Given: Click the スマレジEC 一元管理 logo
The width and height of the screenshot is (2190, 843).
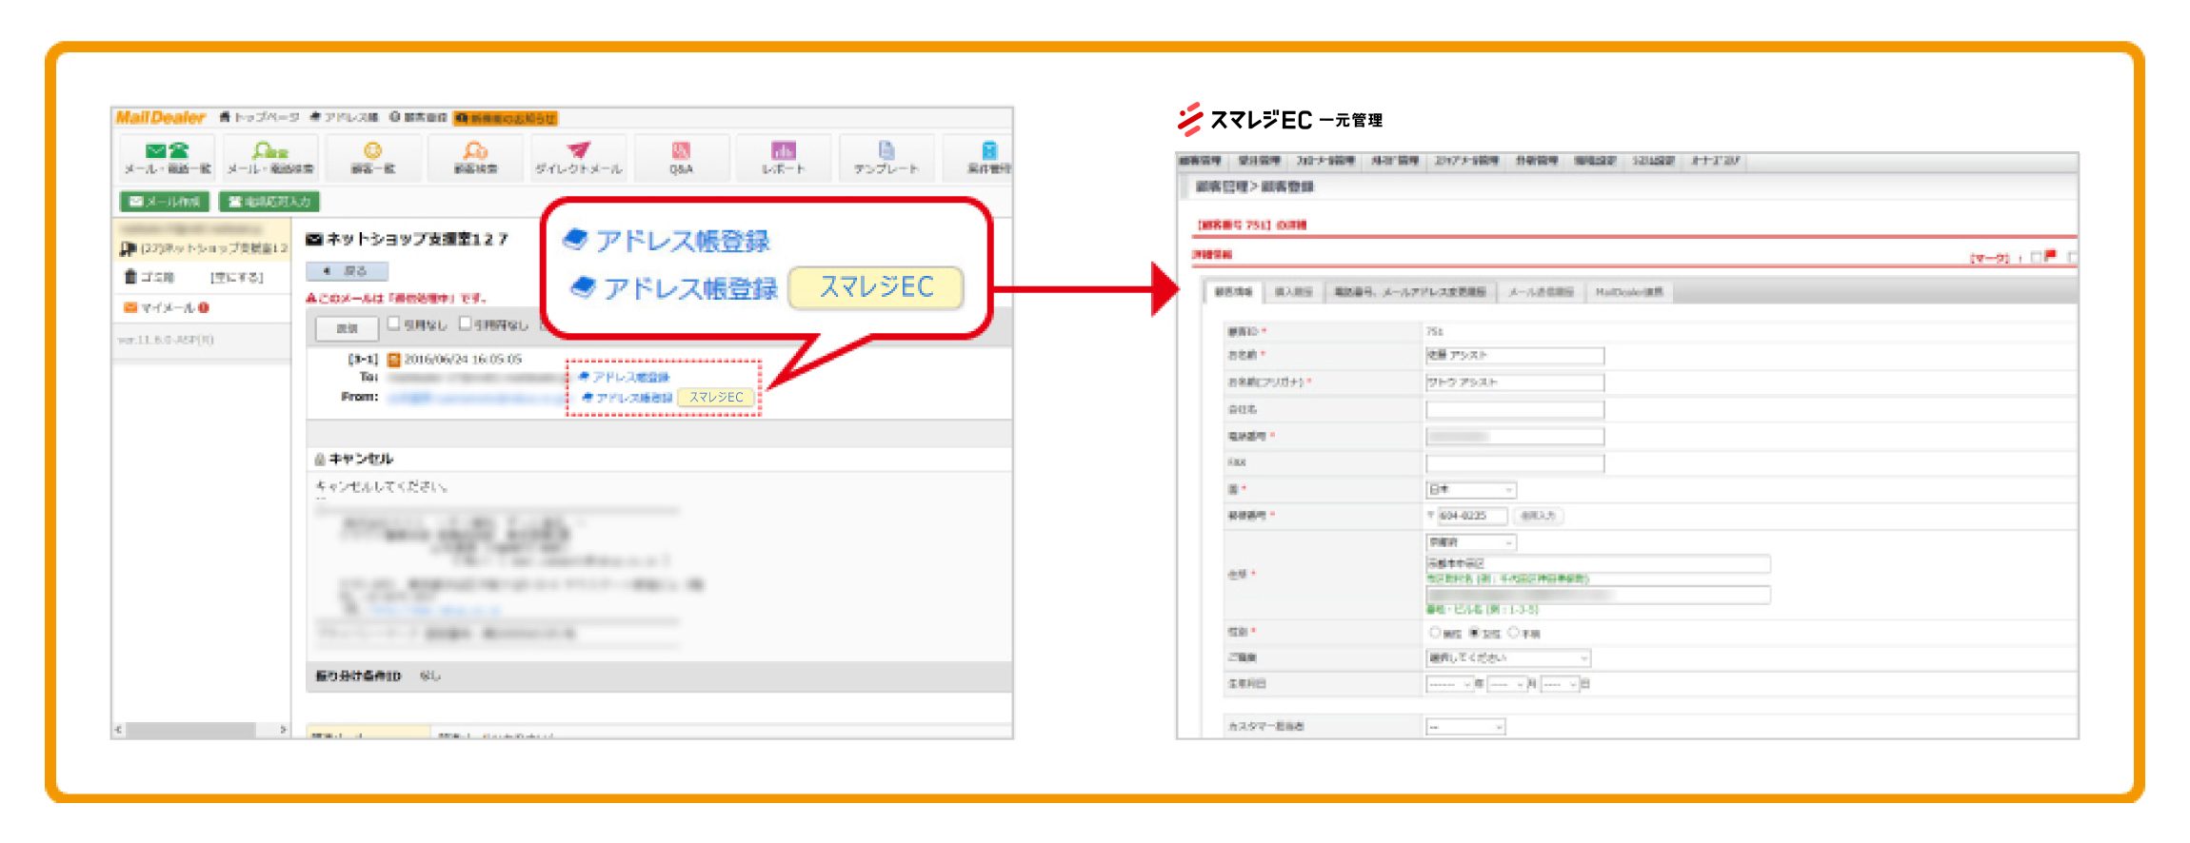Looking at the screenshot, I should click(x=1280, y=120).
